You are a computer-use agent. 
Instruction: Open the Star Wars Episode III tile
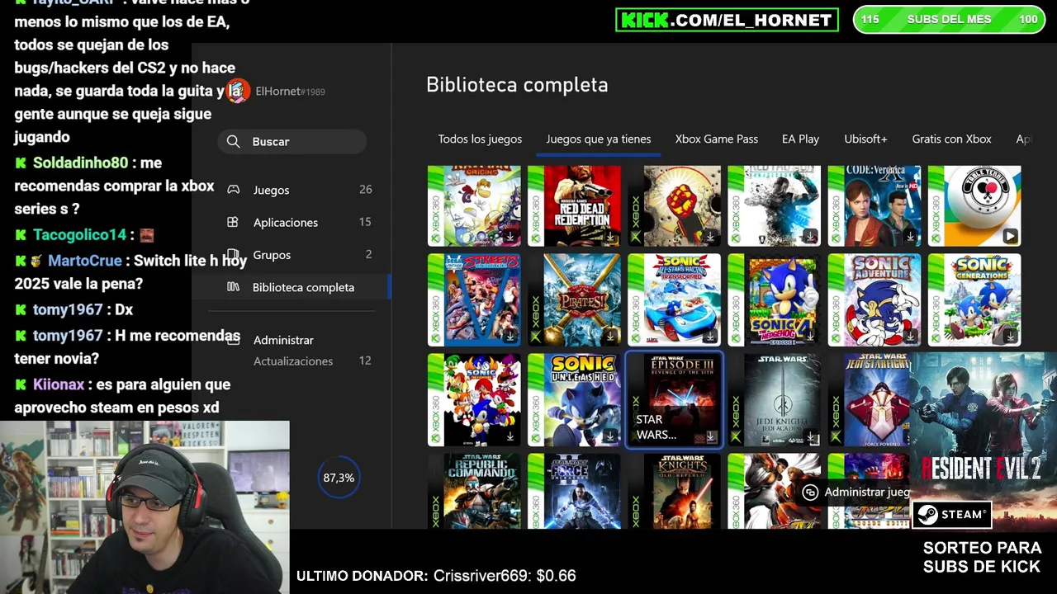[674, 400]
